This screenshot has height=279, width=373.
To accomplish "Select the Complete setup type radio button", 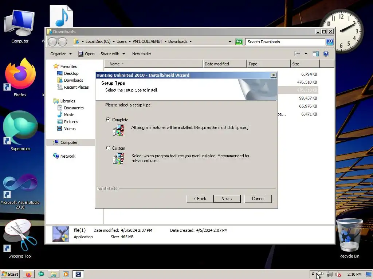I will coord(108,120).
